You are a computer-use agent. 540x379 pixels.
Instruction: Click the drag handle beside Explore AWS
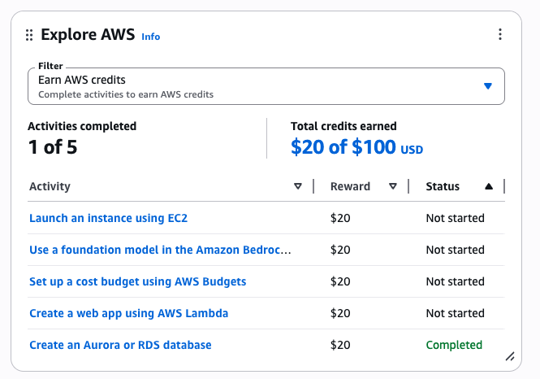pyautogui.click(x=29, y=35)
